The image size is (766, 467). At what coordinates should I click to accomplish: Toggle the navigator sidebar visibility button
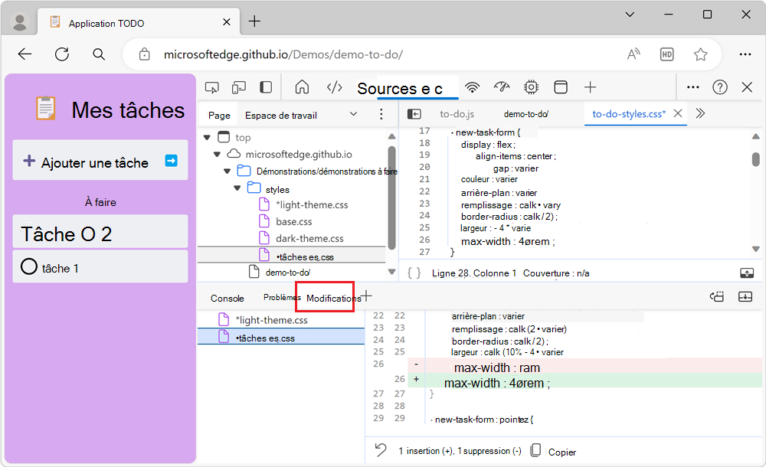414,114
